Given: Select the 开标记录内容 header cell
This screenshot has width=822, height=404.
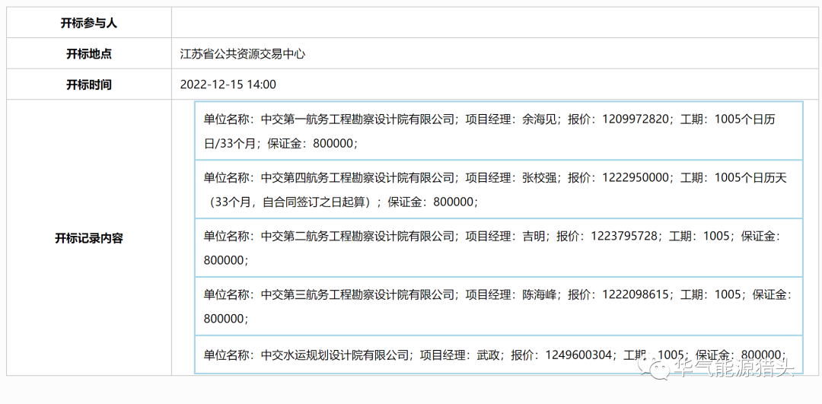Looking at the screenshot, I should [88, 237].
